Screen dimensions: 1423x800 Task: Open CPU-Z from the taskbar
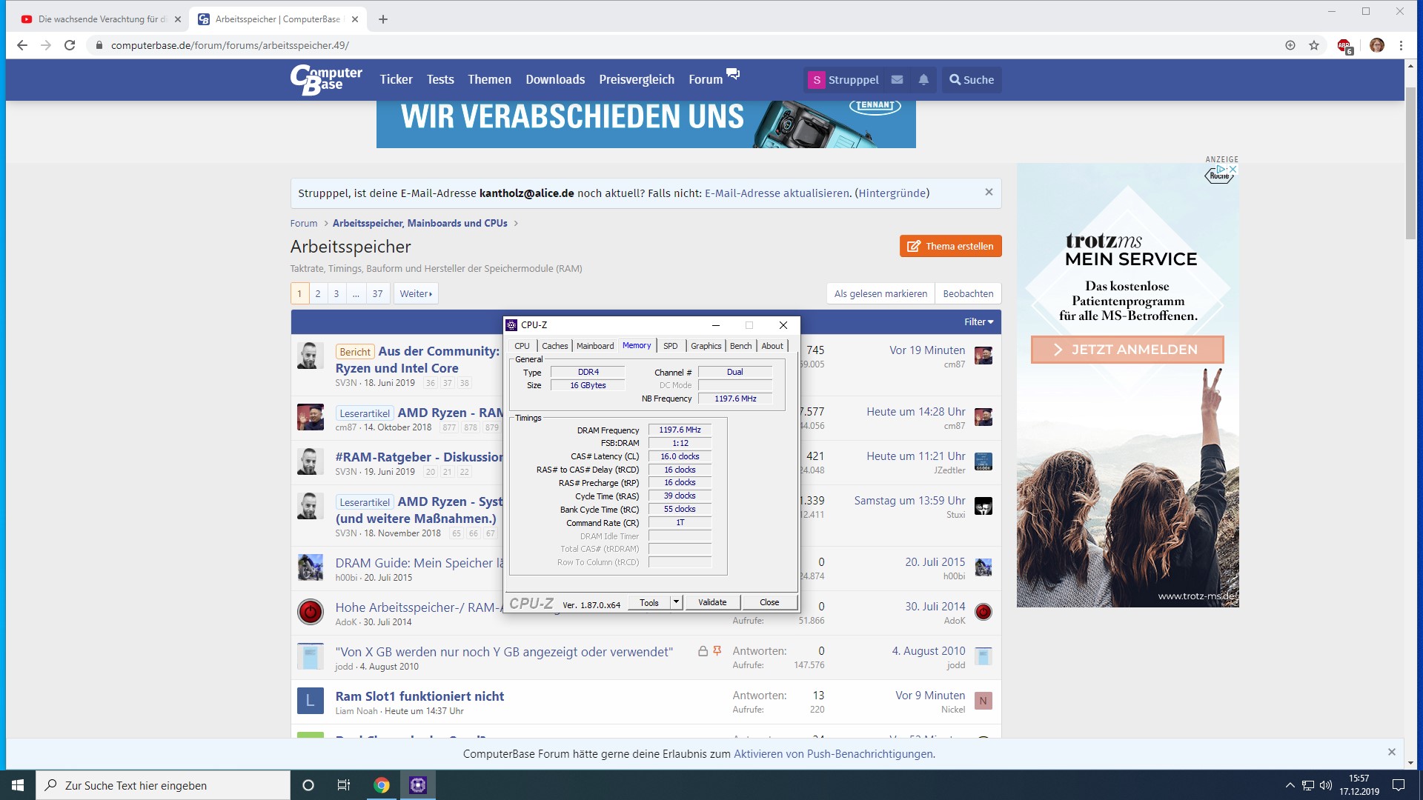[418, 785]
